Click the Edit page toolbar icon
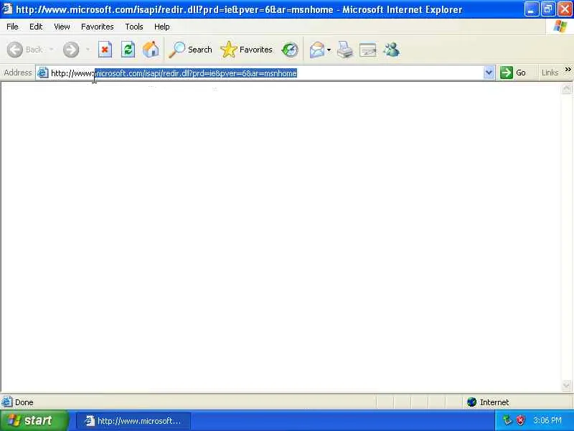Viewport: 574px width, 431px height. tap(368, 50)
